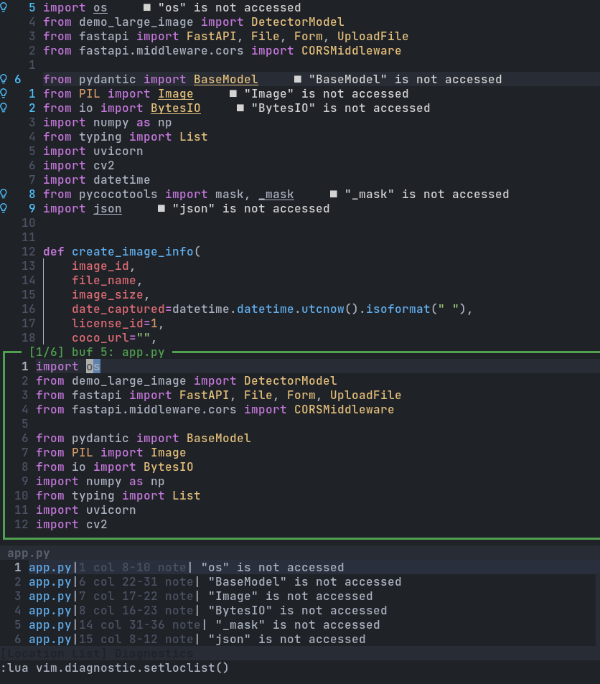This screenshot has width=600, height=684.
Task: Click the underlined 'Image' import in main editor
Action: (x=175, y=94)
